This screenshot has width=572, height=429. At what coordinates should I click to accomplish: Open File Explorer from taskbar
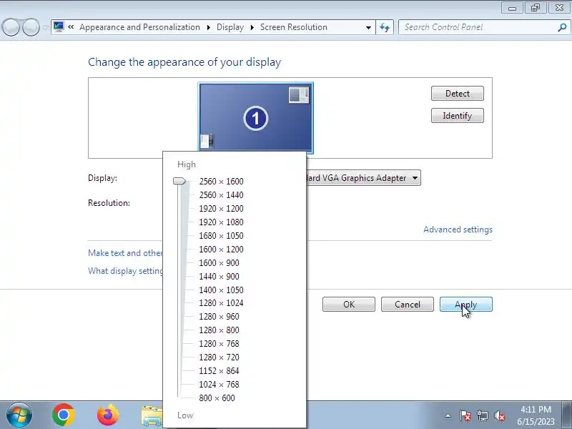(x=152, y=416)
